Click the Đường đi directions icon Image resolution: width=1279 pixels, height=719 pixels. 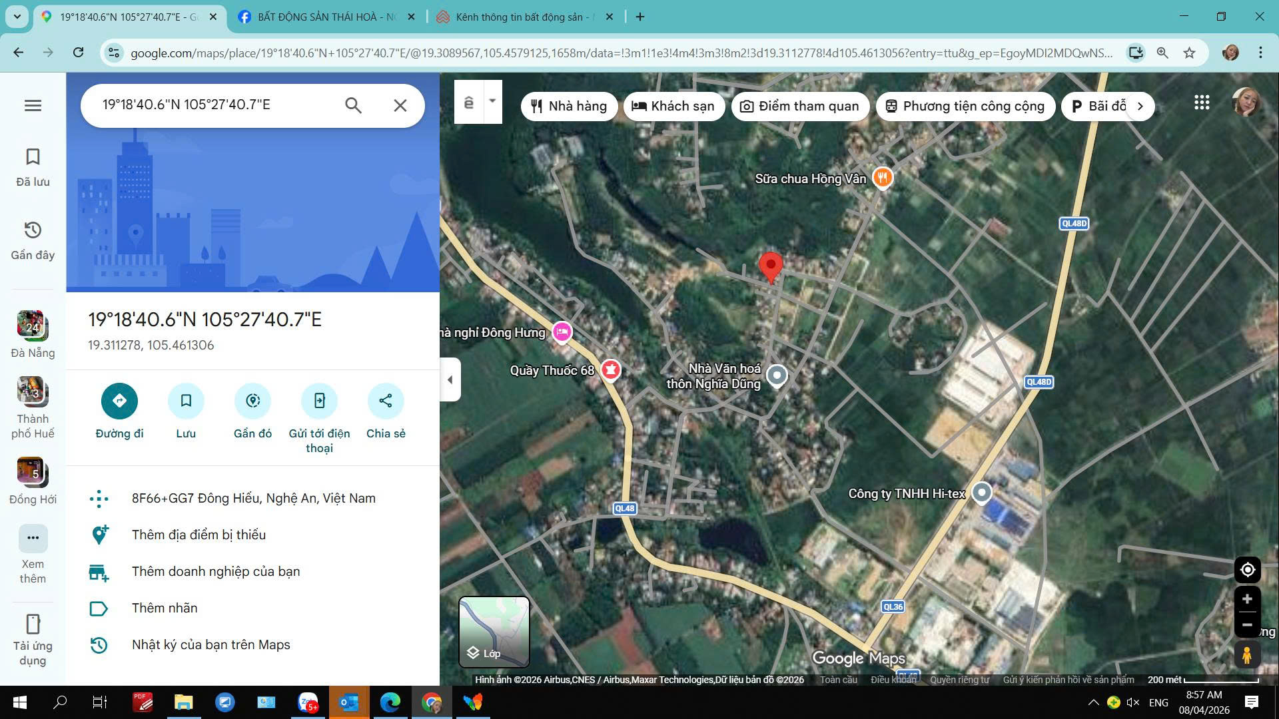tap(119, 401)
